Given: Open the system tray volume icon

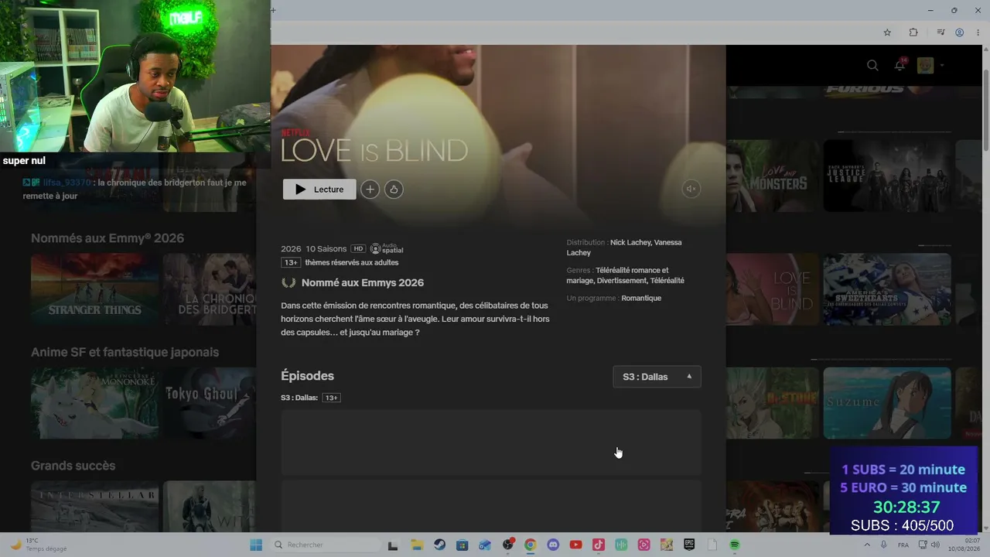Looking at the screenshot, I should tap(937, 545).
